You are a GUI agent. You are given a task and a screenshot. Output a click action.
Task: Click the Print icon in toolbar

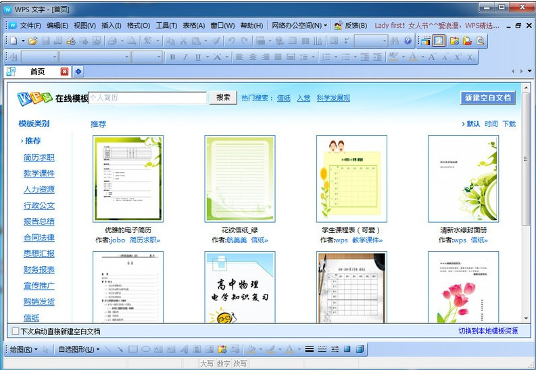tap(112, 41)
